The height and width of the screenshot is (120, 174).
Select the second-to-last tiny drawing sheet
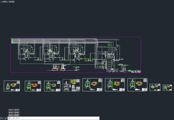155,87
